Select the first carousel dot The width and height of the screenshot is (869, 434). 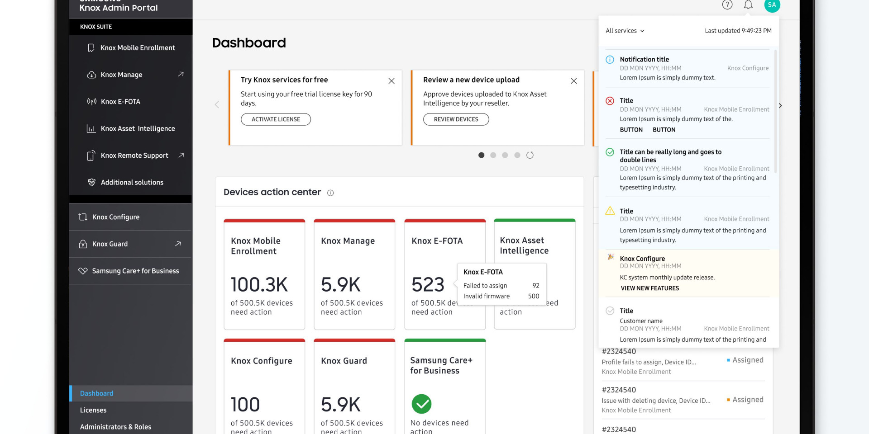coord(481,155)
